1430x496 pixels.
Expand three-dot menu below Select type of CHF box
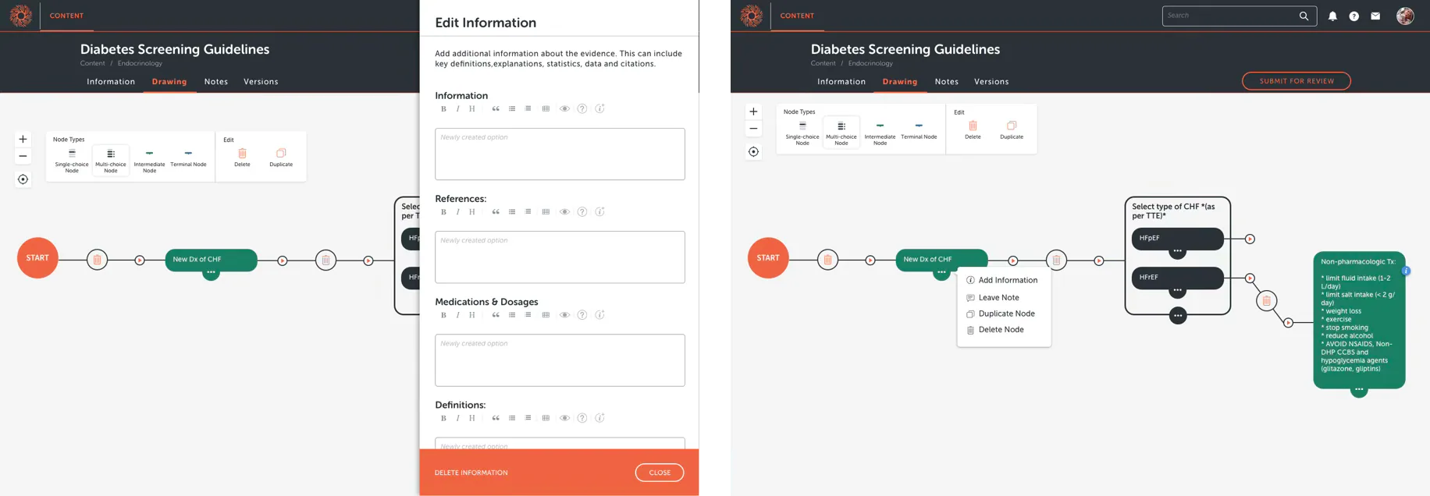pyautogui.click(x=1178, y=316)
